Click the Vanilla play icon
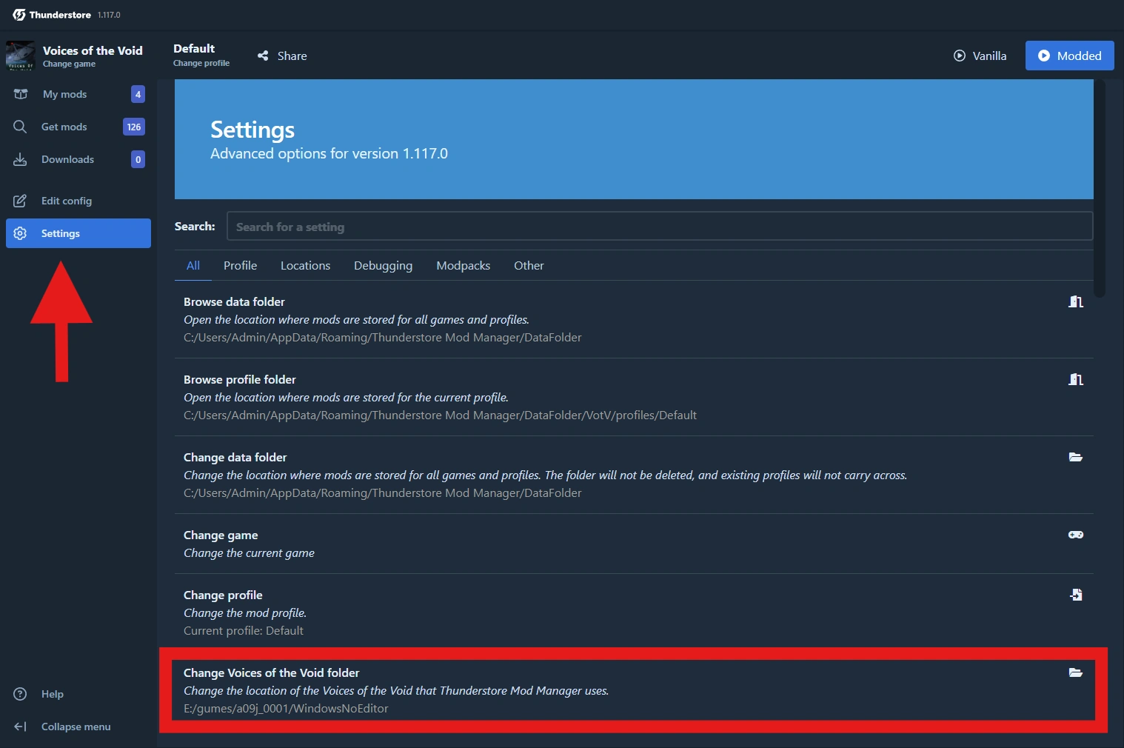 (960, 56)
